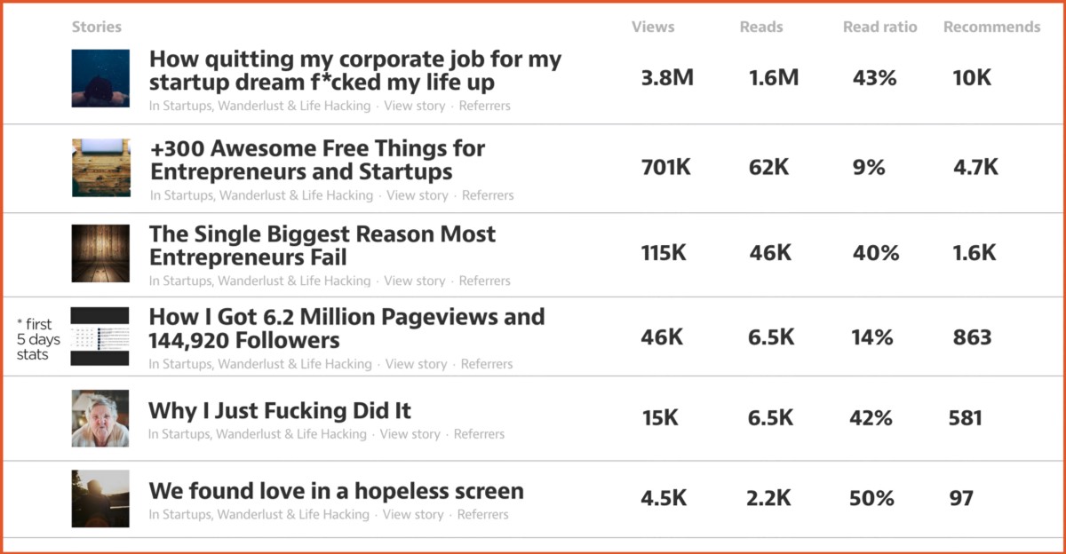Select the wooden thumbnail of Single Biggest Reason
Image resolution: width=1066 pixels, height=554 pixels.
click(x=100, y=253)
